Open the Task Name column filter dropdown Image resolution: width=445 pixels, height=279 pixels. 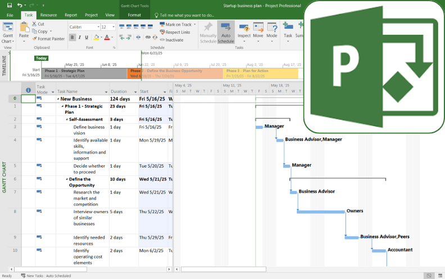(x=106, y=92)
